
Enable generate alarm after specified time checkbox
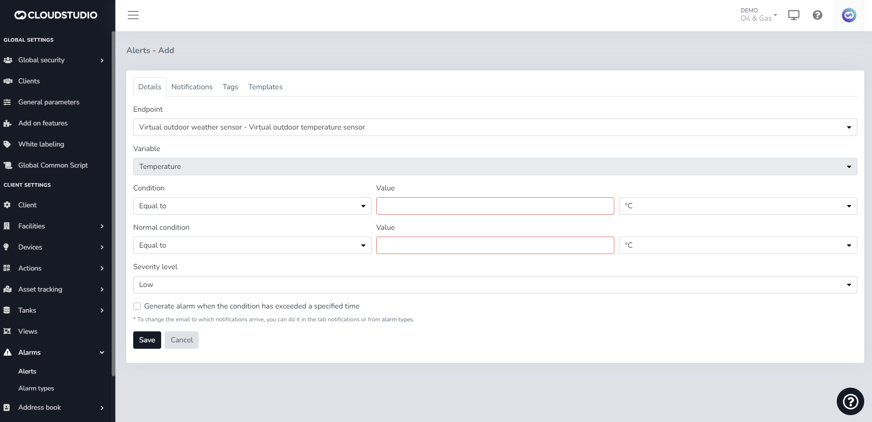(x=137, y=306)
